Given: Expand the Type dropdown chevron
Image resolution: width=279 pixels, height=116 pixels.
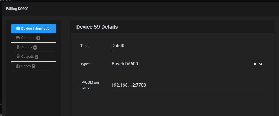Looking at the screenshot, I should [261, 64].
